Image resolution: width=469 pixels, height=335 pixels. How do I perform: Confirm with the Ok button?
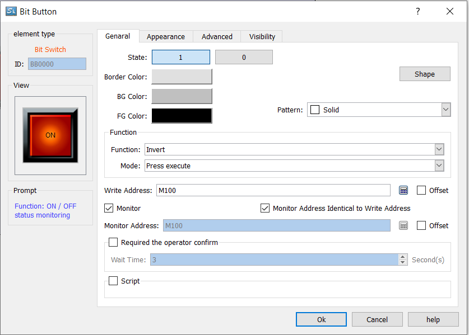pyautogui.click(x=321, y=319)
